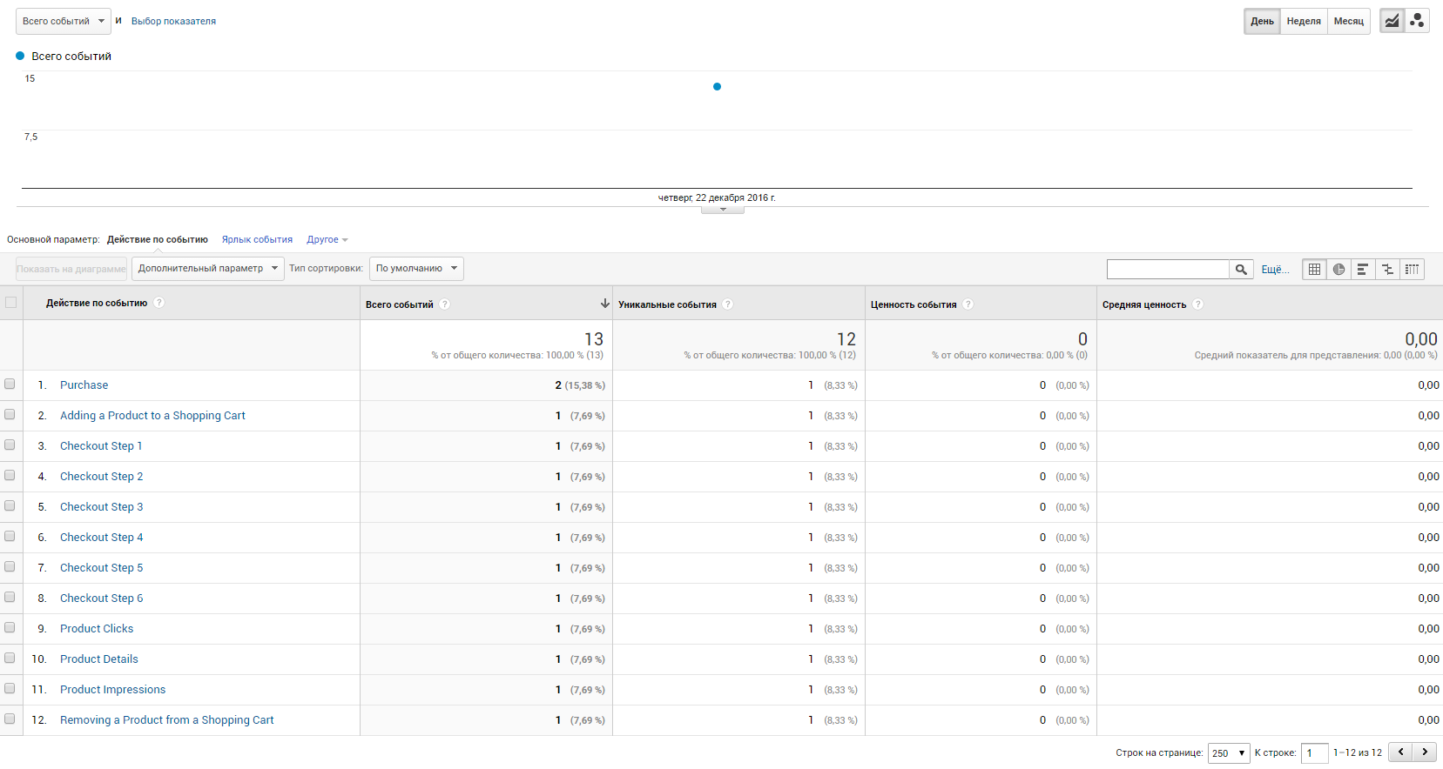Click the Ещё advanced filter link
Image resolution: width=1443 pixels, height=769 pixels.
click(x=1275, y=270)
